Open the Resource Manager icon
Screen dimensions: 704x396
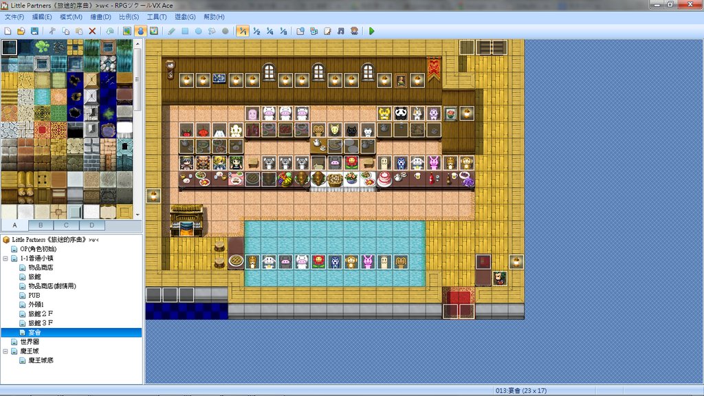pos(313,31)
